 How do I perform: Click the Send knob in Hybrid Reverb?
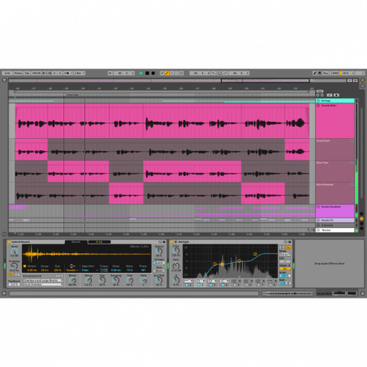[x=14, y=252]
